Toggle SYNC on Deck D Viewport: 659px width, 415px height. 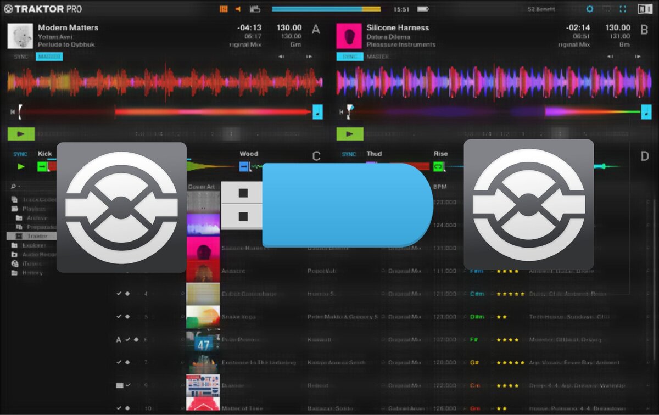(349, 154)
